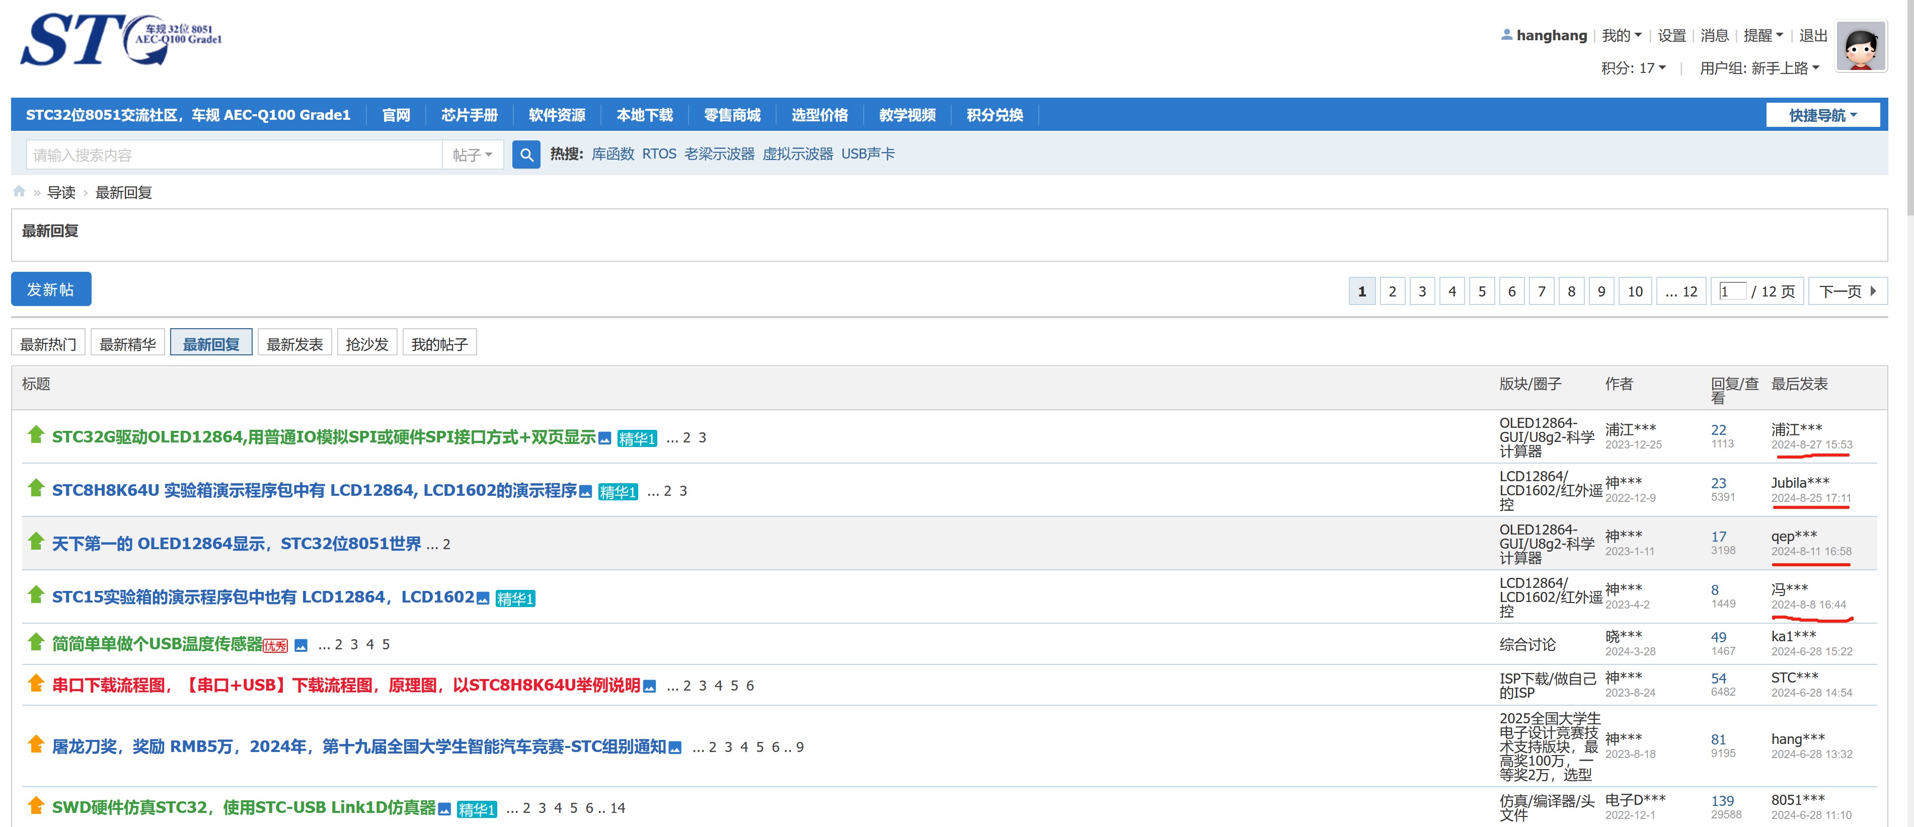
Task: Open page 6 of 串口下载流程图 thread
Action: coord(750,686)
